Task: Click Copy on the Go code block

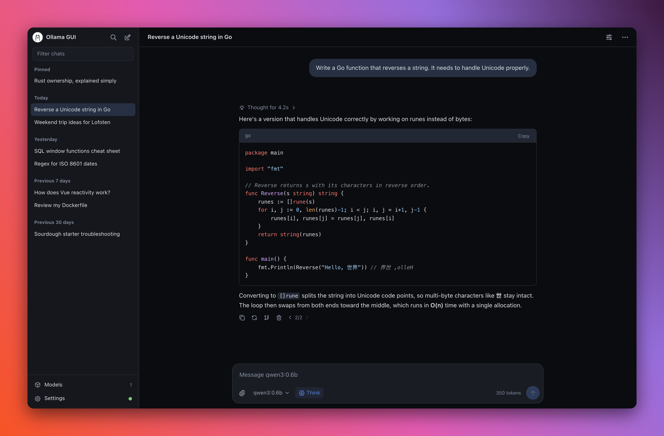Action: point(523,136)
